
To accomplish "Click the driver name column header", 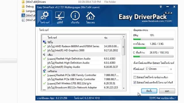I will (75, 38).
